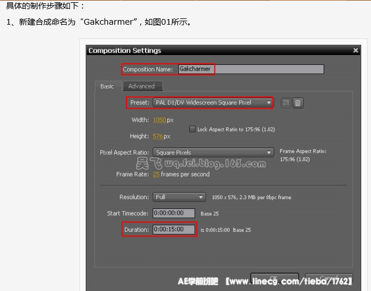This screenshot has height=291, width=371.
Task: Open the Preset dropdown
Action: pyautogui.click(x=213, y=103)
